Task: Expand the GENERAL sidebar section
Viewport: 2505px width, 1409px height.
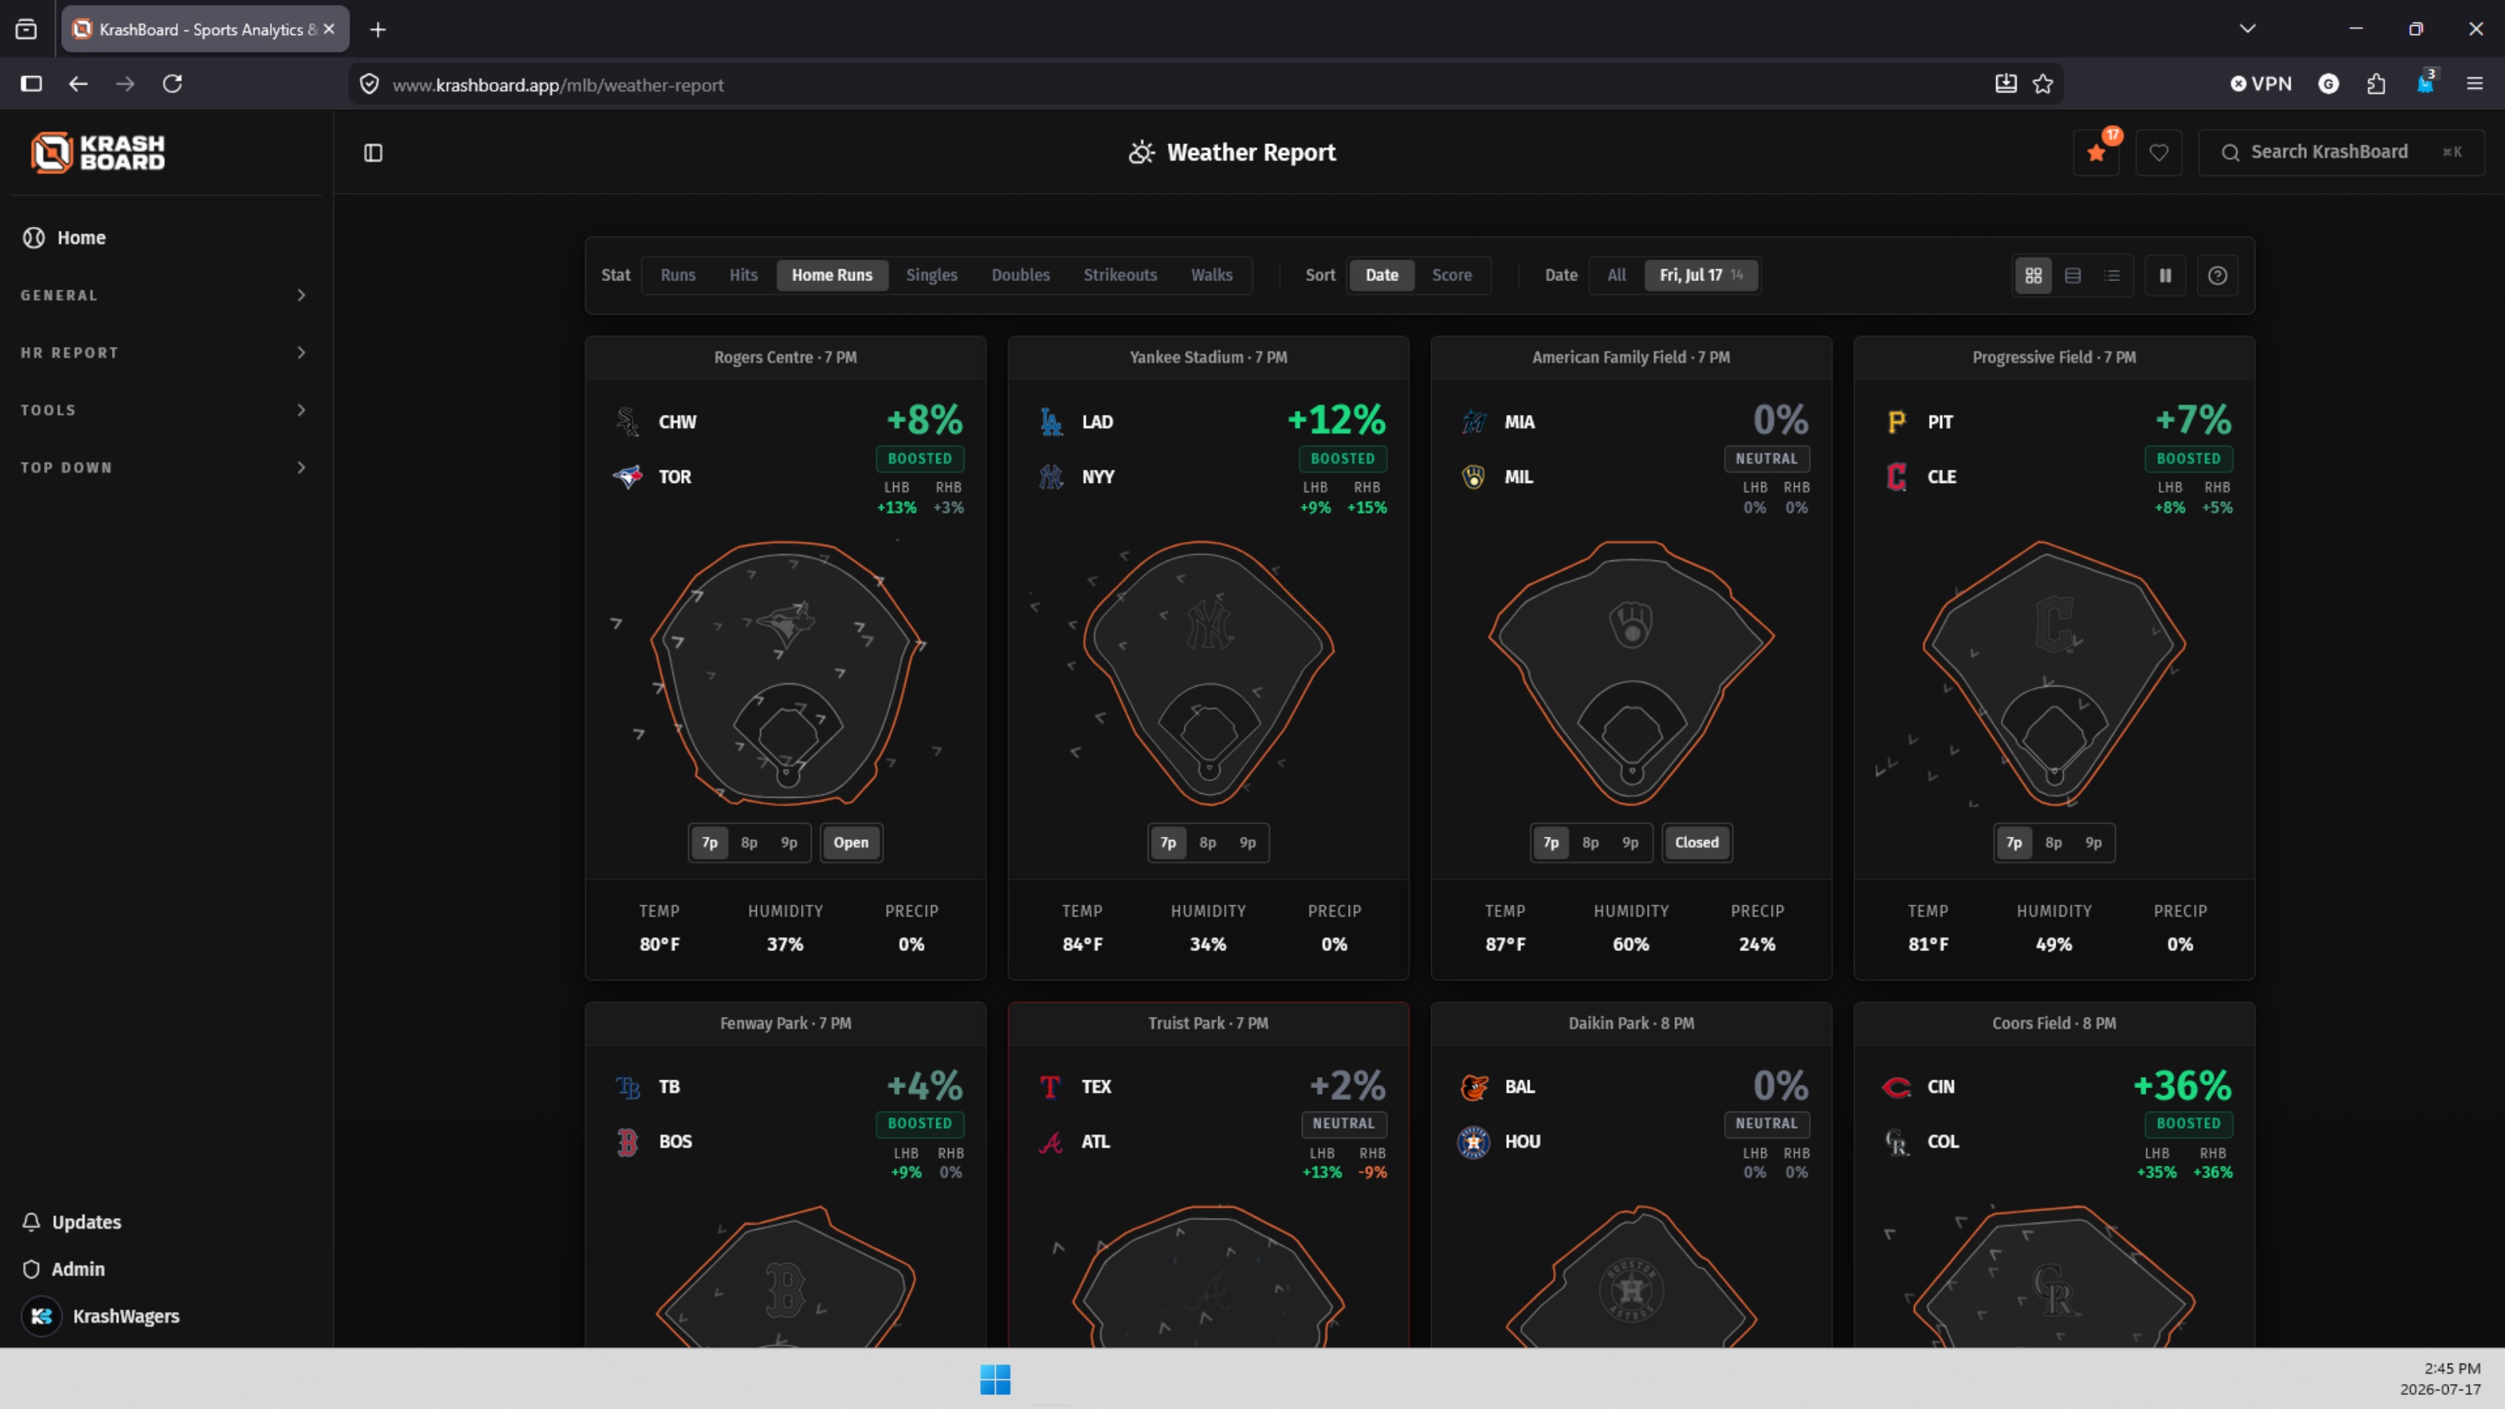Action: tap(165, 296)
